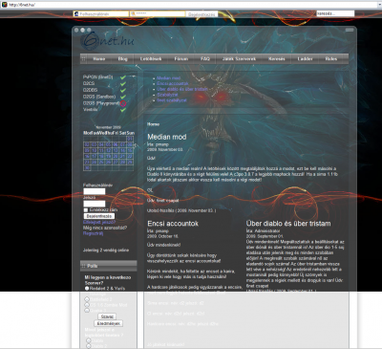Image resolution: width=382 pixels, height=349 pixels.
Task: Click the Regisztrálj registration link
Action: tap(93, 233)
